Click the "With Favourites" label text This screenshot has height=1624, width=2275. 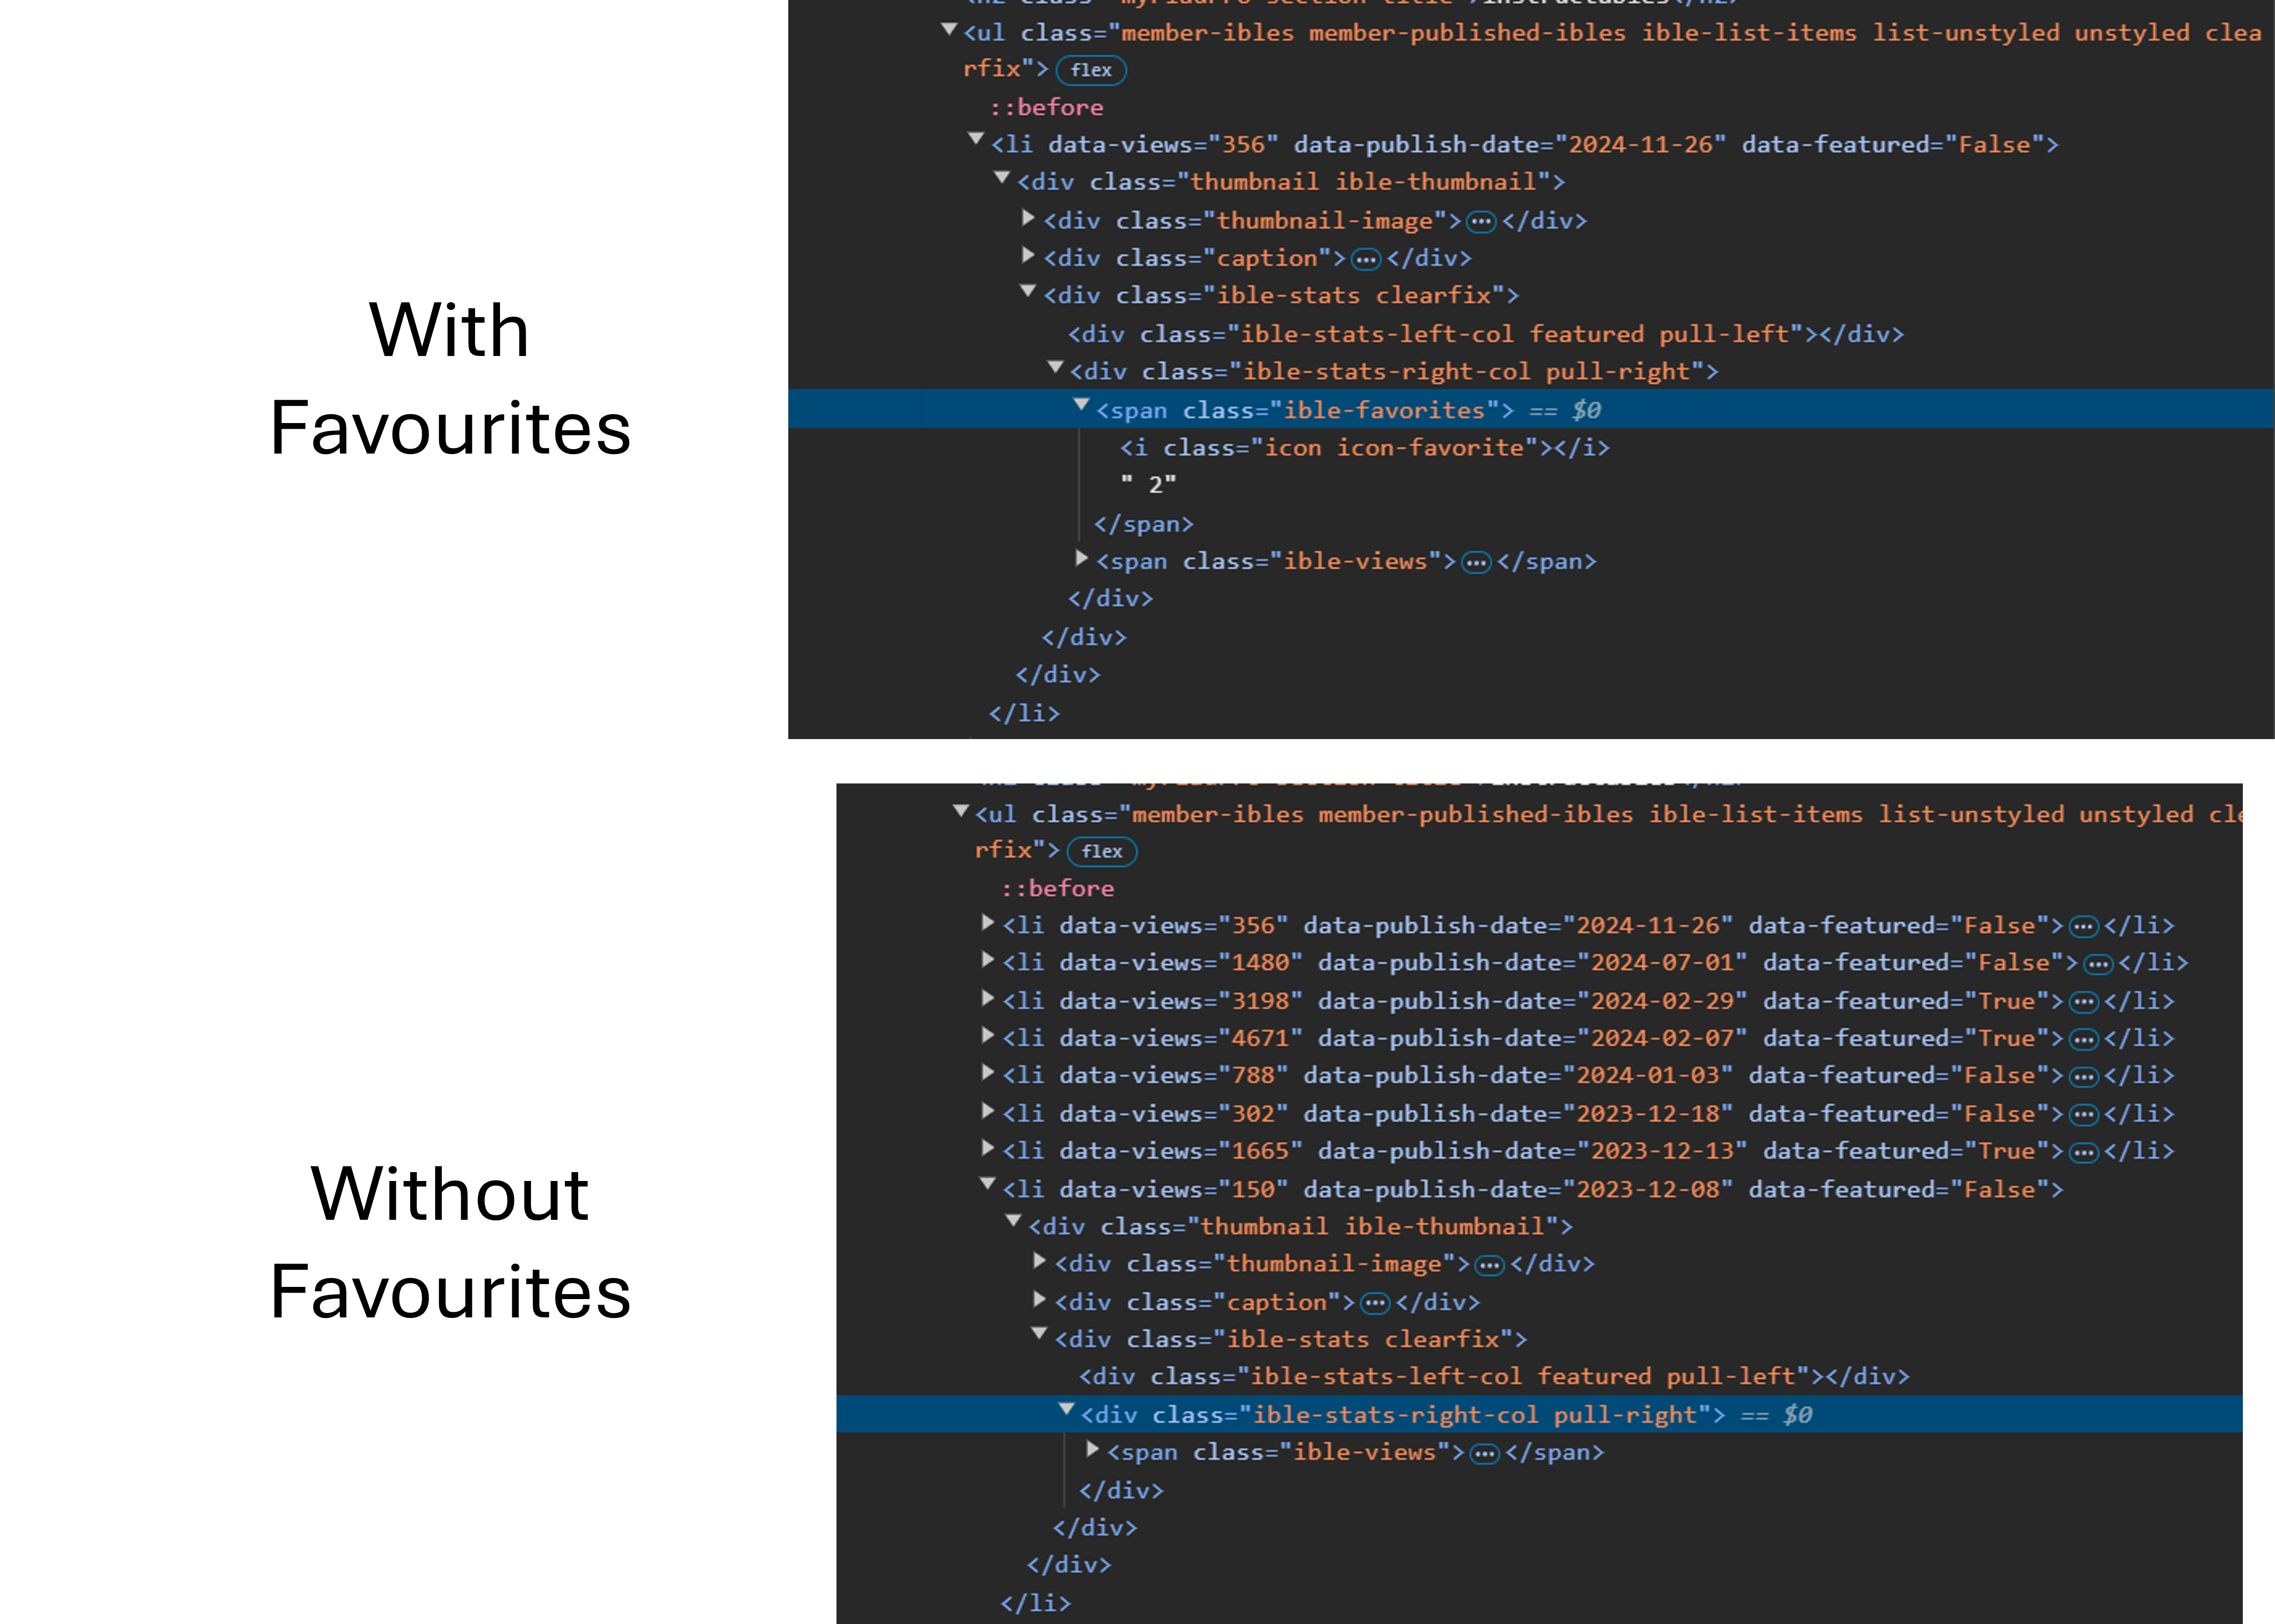(x=450, y=378)
